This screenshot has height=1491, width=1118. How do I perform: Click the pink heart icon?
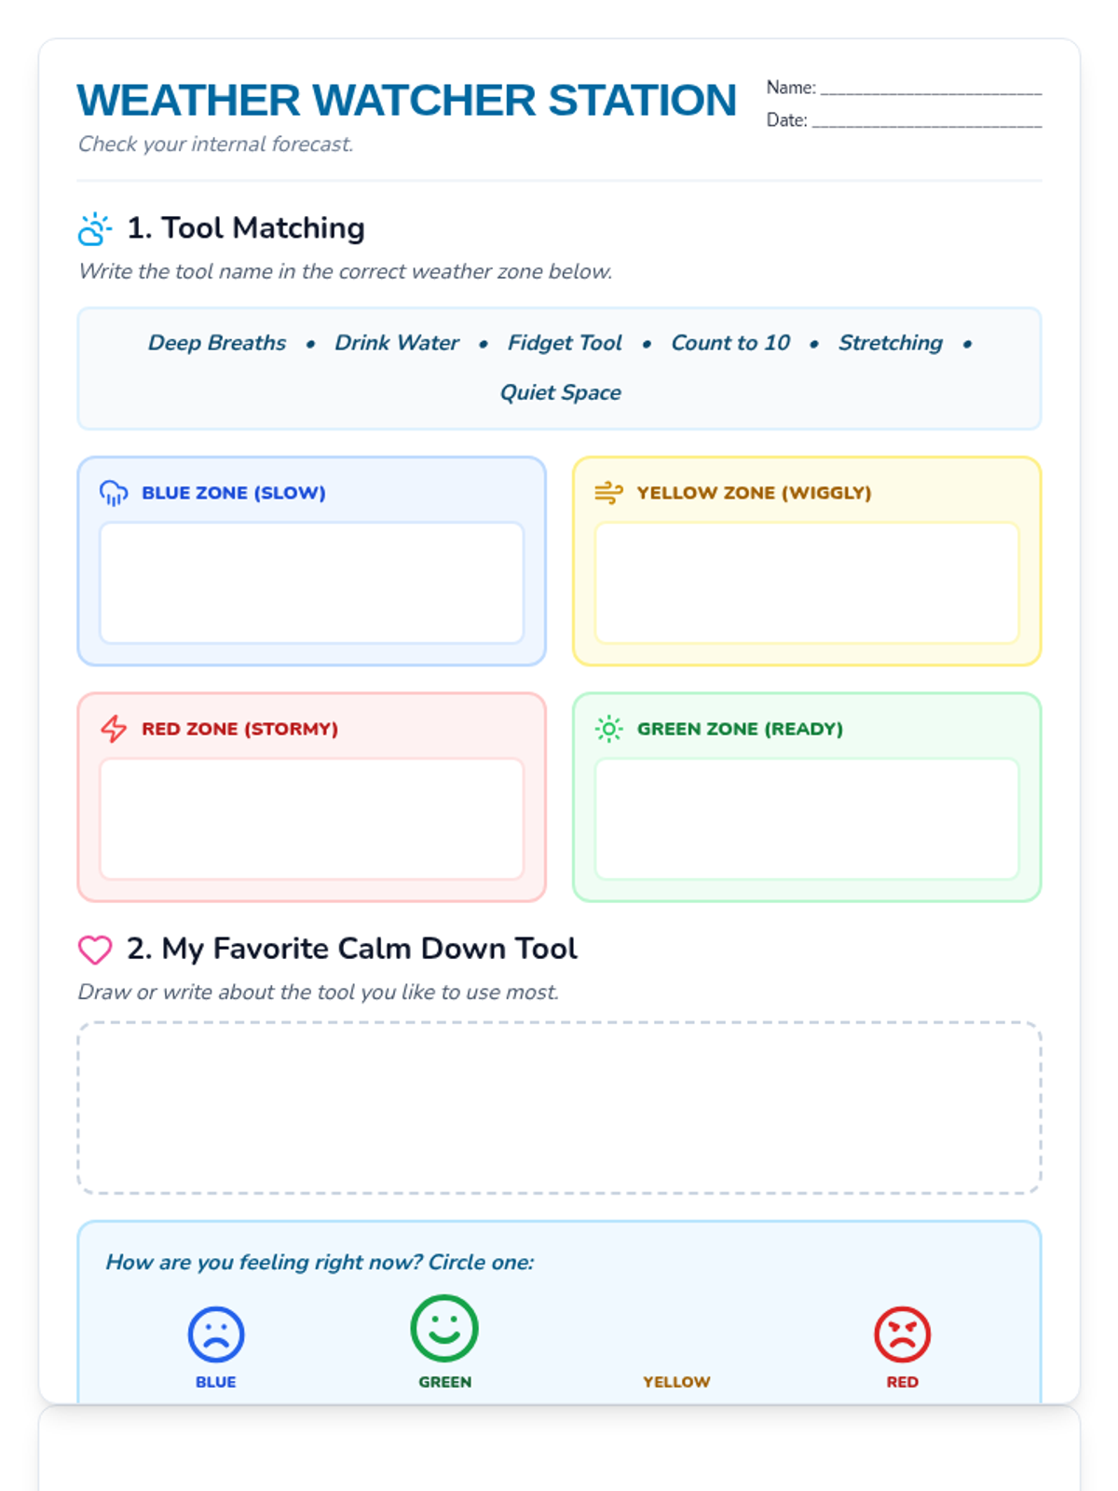95,950
